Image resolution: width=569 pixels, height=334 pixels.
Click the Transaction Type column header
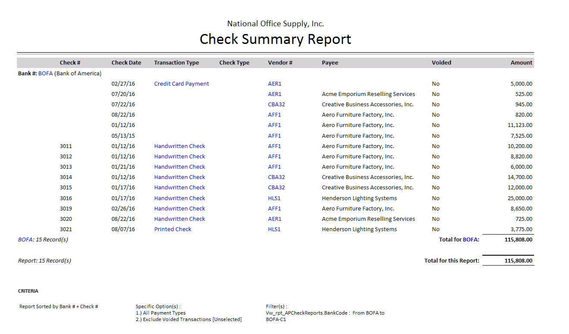pos(176,63)
